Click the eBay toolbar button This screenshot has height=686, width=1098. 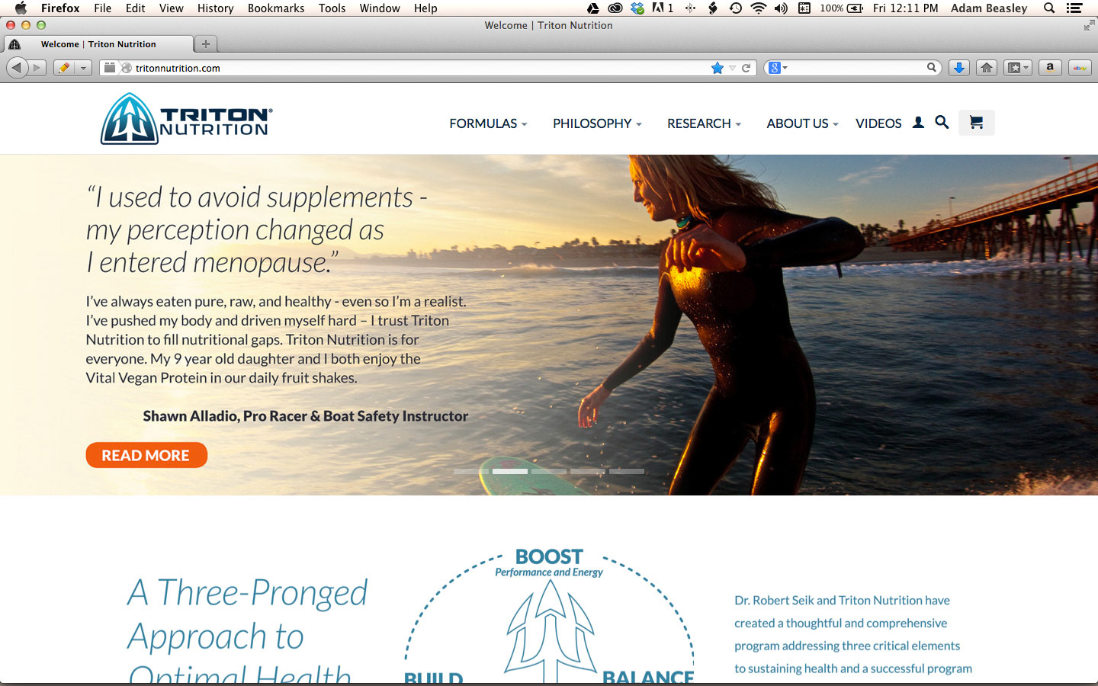1080,68
